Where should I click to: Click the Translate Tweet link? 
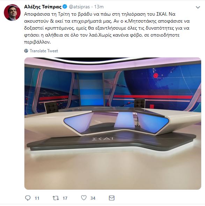[44, 51]
